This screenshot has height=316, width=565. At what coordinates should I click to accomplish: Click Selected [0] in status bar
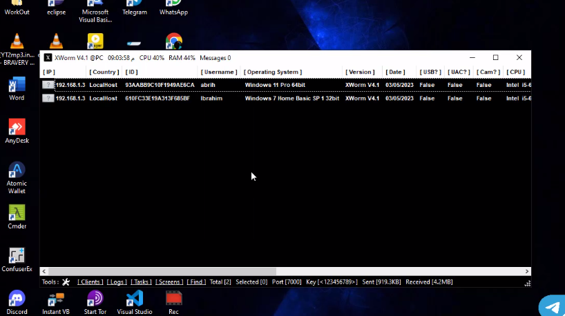251,282
